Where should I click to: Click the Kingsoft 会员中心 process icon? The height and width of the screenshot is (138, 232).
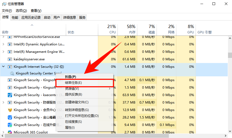(10, 110)
